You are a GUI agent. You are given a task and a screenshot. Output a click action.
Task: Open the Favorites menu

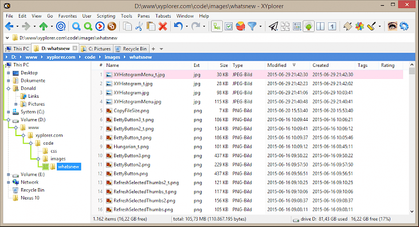67,16
